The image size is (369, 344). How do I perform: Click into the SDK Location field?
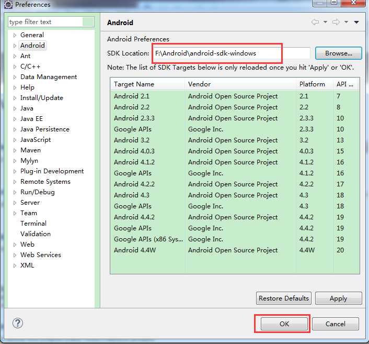[x=232, y=53]
